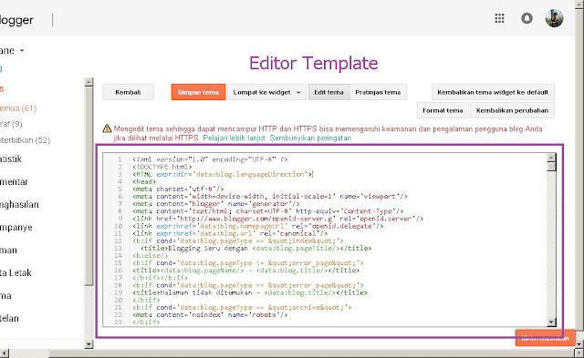Click the xml version declaration line
The height and width of the screenshot is (358, 584).
210,159
